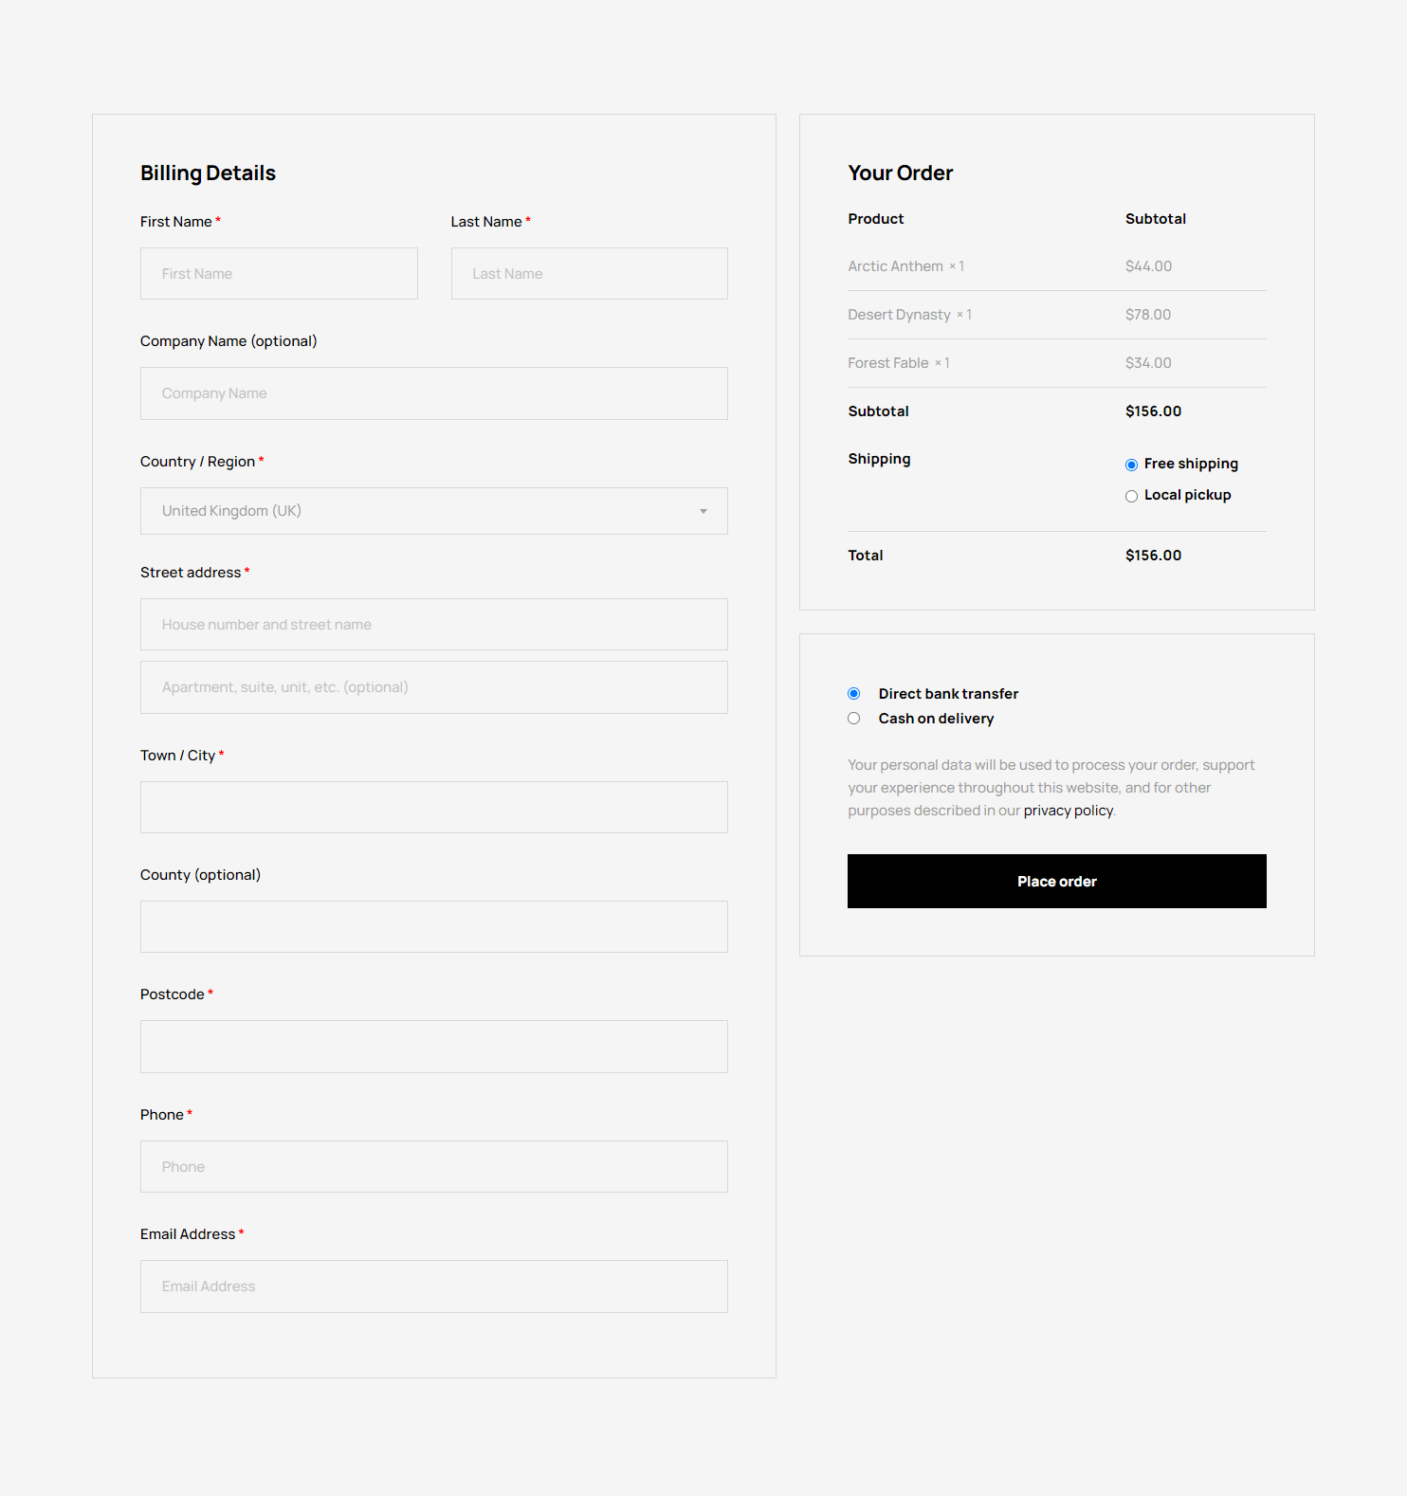The height and width of the screenshot is (1496, 1407).
Task: Select Free shipping radio option
Action: 1131,465
